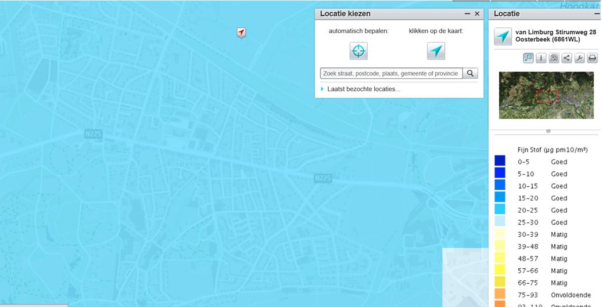Click the legend row text 75-93 Onvoldoende
Image resolution: width=602 pixels, height=307 pixels.
tap(554, 295)
